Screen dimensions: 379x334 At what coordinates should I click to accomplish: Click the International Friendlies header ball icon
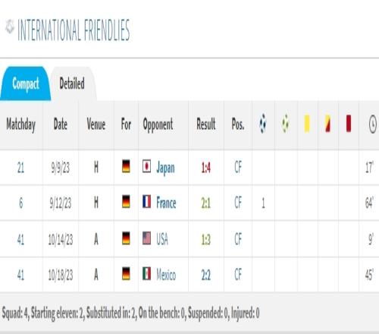click(x=10, y=27)
